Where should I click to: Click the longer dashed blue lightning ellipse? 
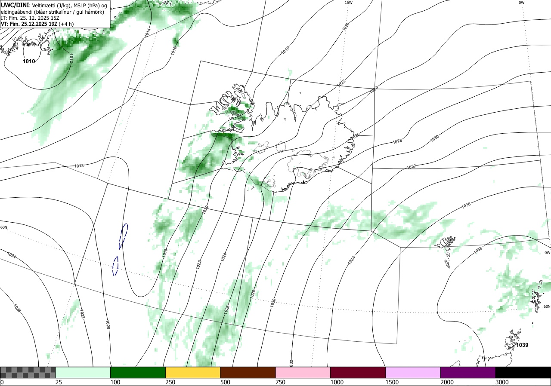click(x=123, y=236)
